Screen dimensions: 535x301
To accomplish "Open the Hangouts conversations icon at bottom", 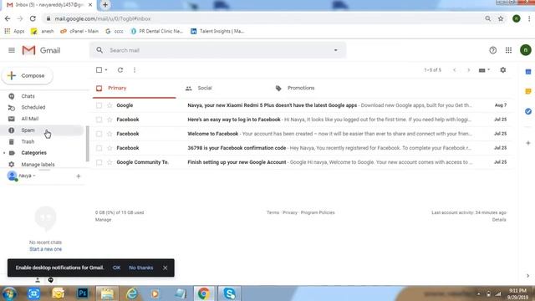I will [50, 280].
